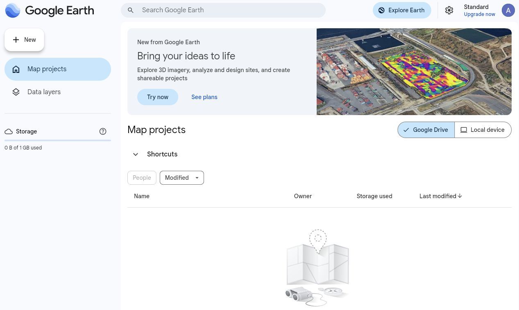Image resolution: width=519 pixels, height=310 pixels.
Task: Click the Last modified sort arrow
Action: pyautogui.click(x=460, y=196)
